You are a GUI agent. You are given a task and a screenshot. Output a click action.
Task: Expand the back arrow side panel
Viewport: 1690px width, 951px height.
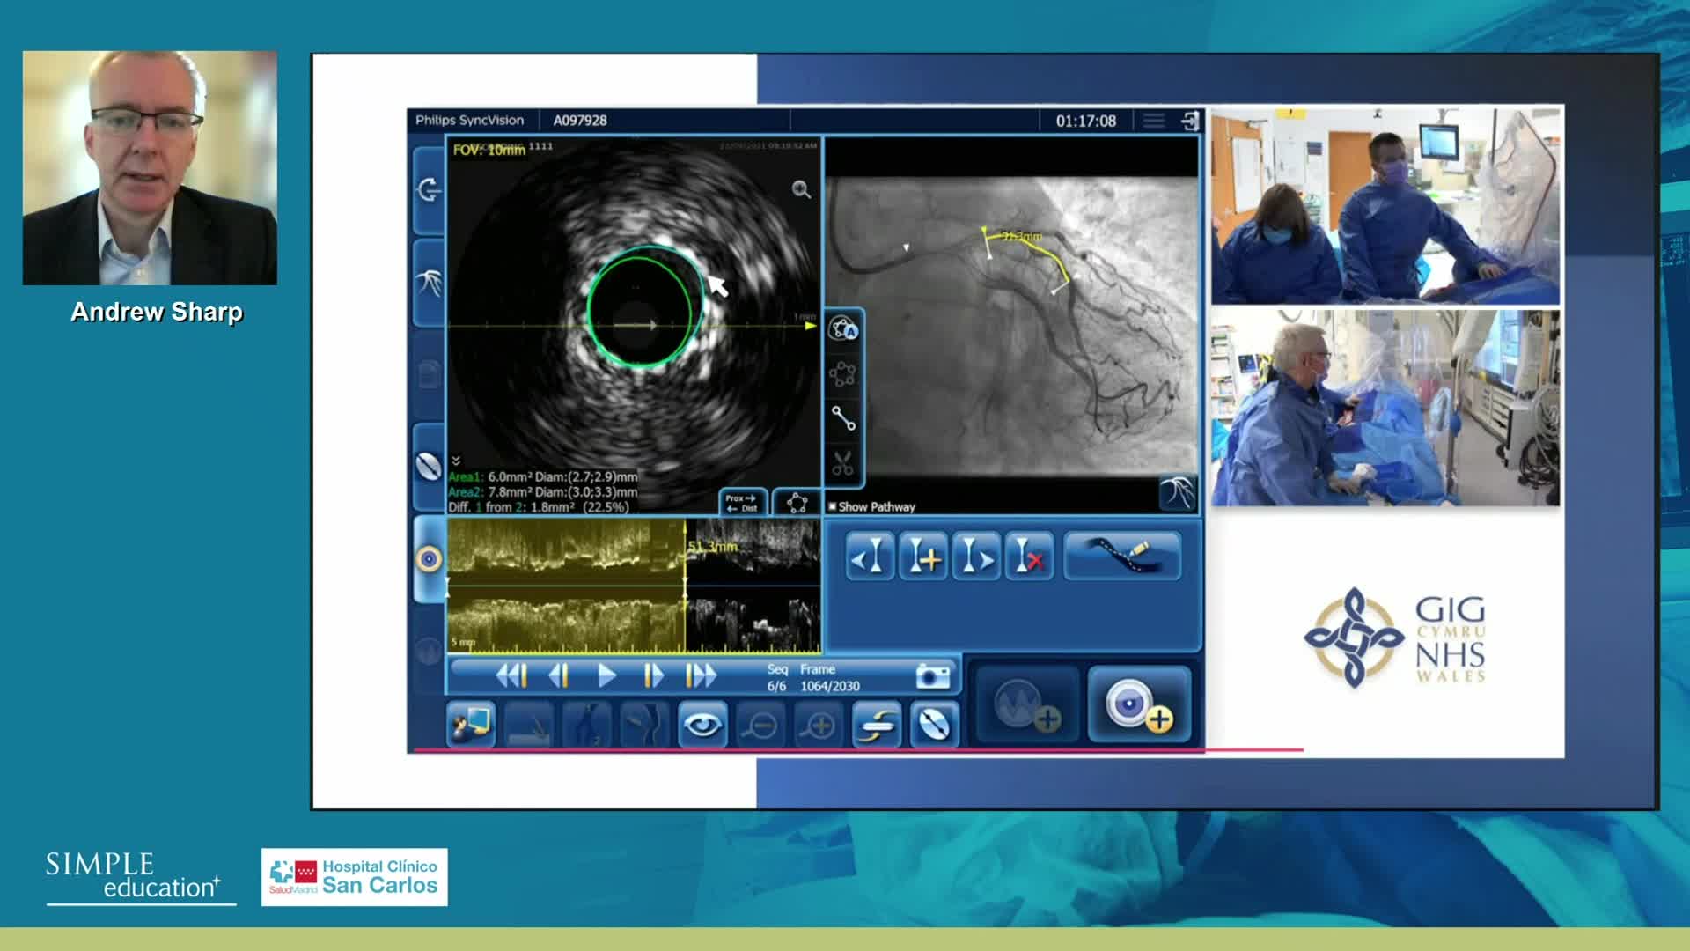(x=429, y=189)
